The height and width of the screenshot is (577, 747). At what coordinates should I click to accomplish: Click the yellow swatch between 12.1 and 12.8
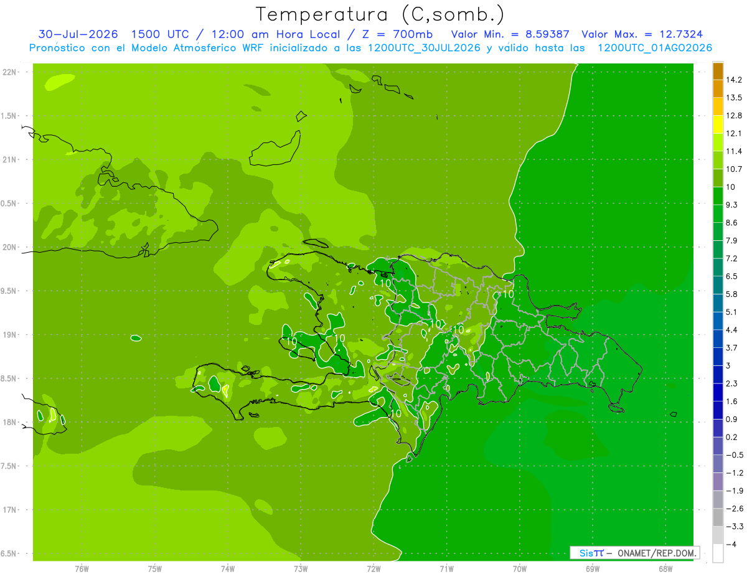(718, 124)
